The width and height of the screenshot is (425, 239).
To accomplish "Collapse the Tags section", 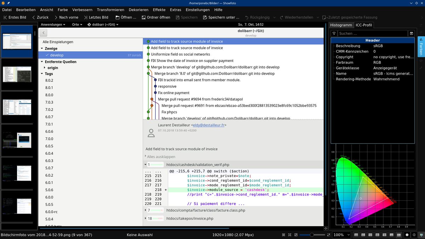I will pos(42,74).
